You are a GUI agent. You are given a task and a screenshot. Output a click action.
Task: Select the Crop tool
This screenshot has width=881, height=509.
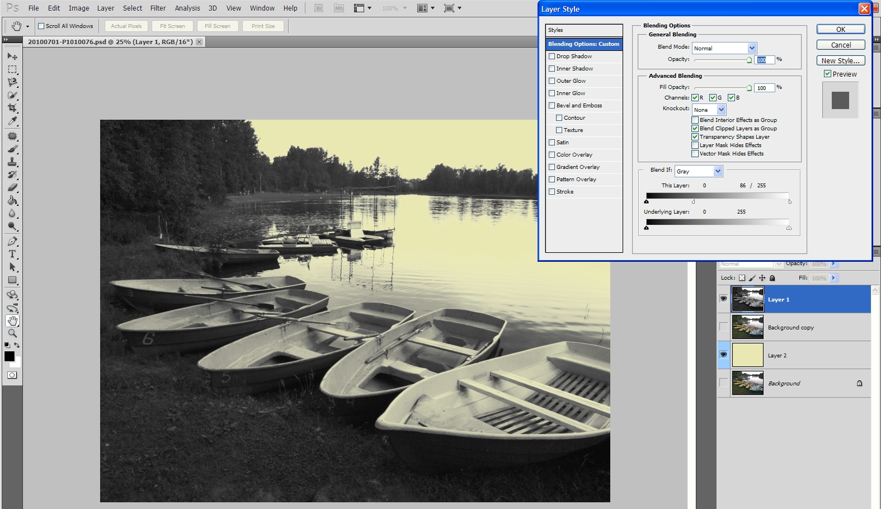(x=12, y=108)
